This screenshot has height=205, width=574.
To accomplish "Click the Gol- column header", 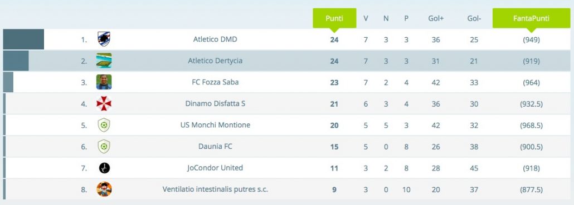I will click(474, 18).
